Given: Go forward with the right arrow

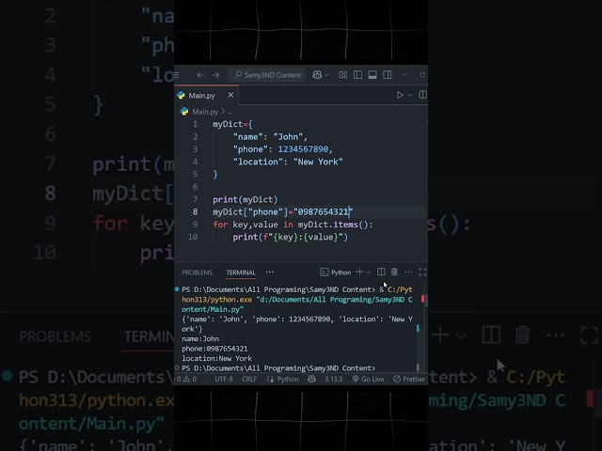Looking at the screenshot, I should 215,75.
